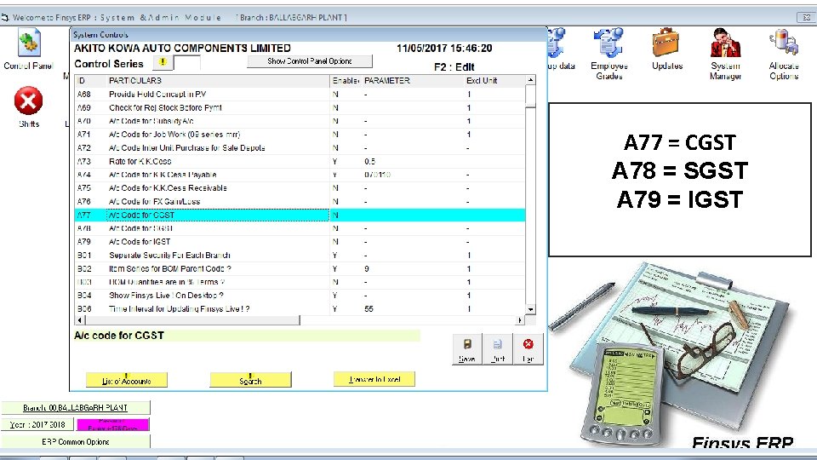Click Show Control Panel Options button
817x460 pixels.
[x=310, y=61]
